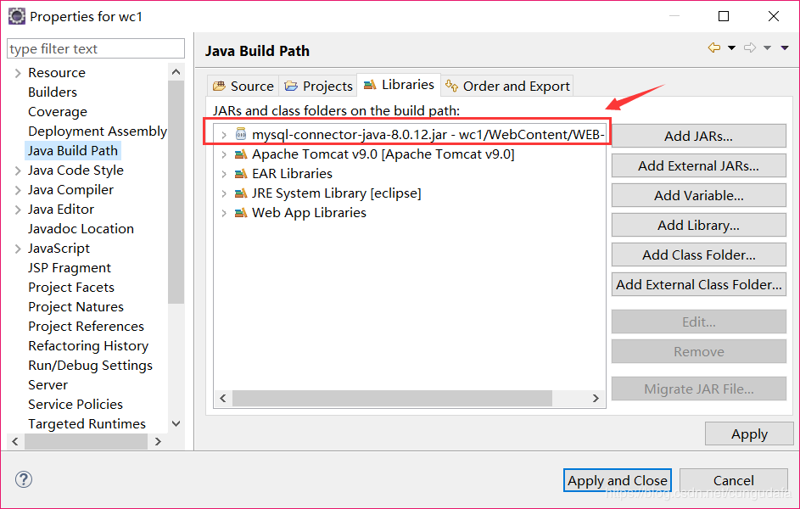Open the Order and Export tab
The image size is (800, 509).
506,86
